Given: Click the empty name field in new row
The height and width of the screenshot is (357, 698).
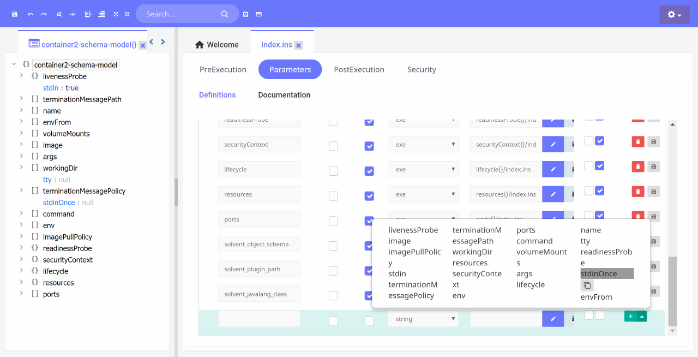Looking at the screenshot, I should tap(259, 319).
